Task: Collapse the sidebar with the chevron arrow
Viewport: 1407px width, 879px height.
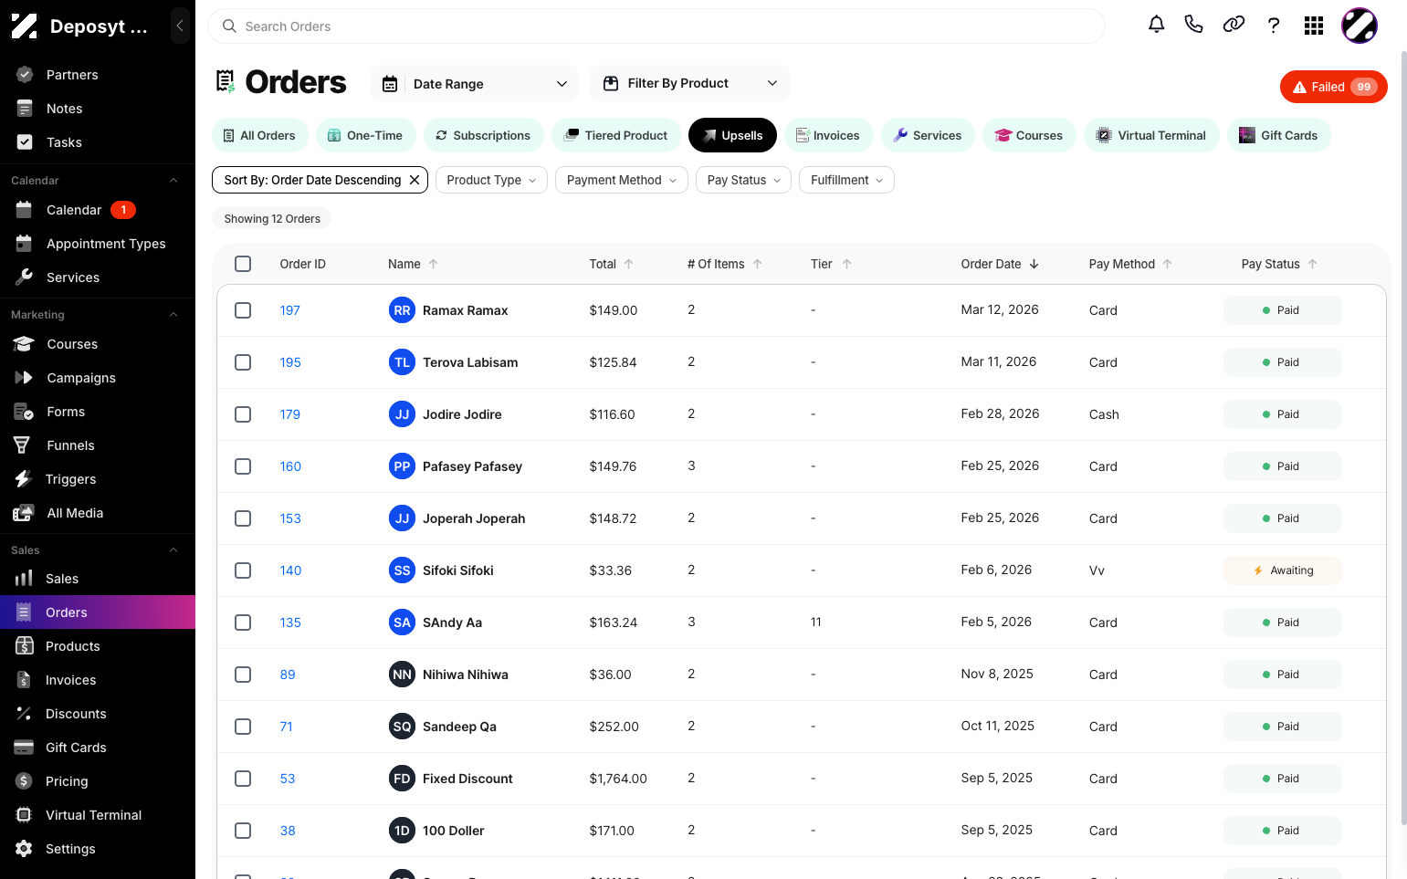Action: tap(180, 26)
